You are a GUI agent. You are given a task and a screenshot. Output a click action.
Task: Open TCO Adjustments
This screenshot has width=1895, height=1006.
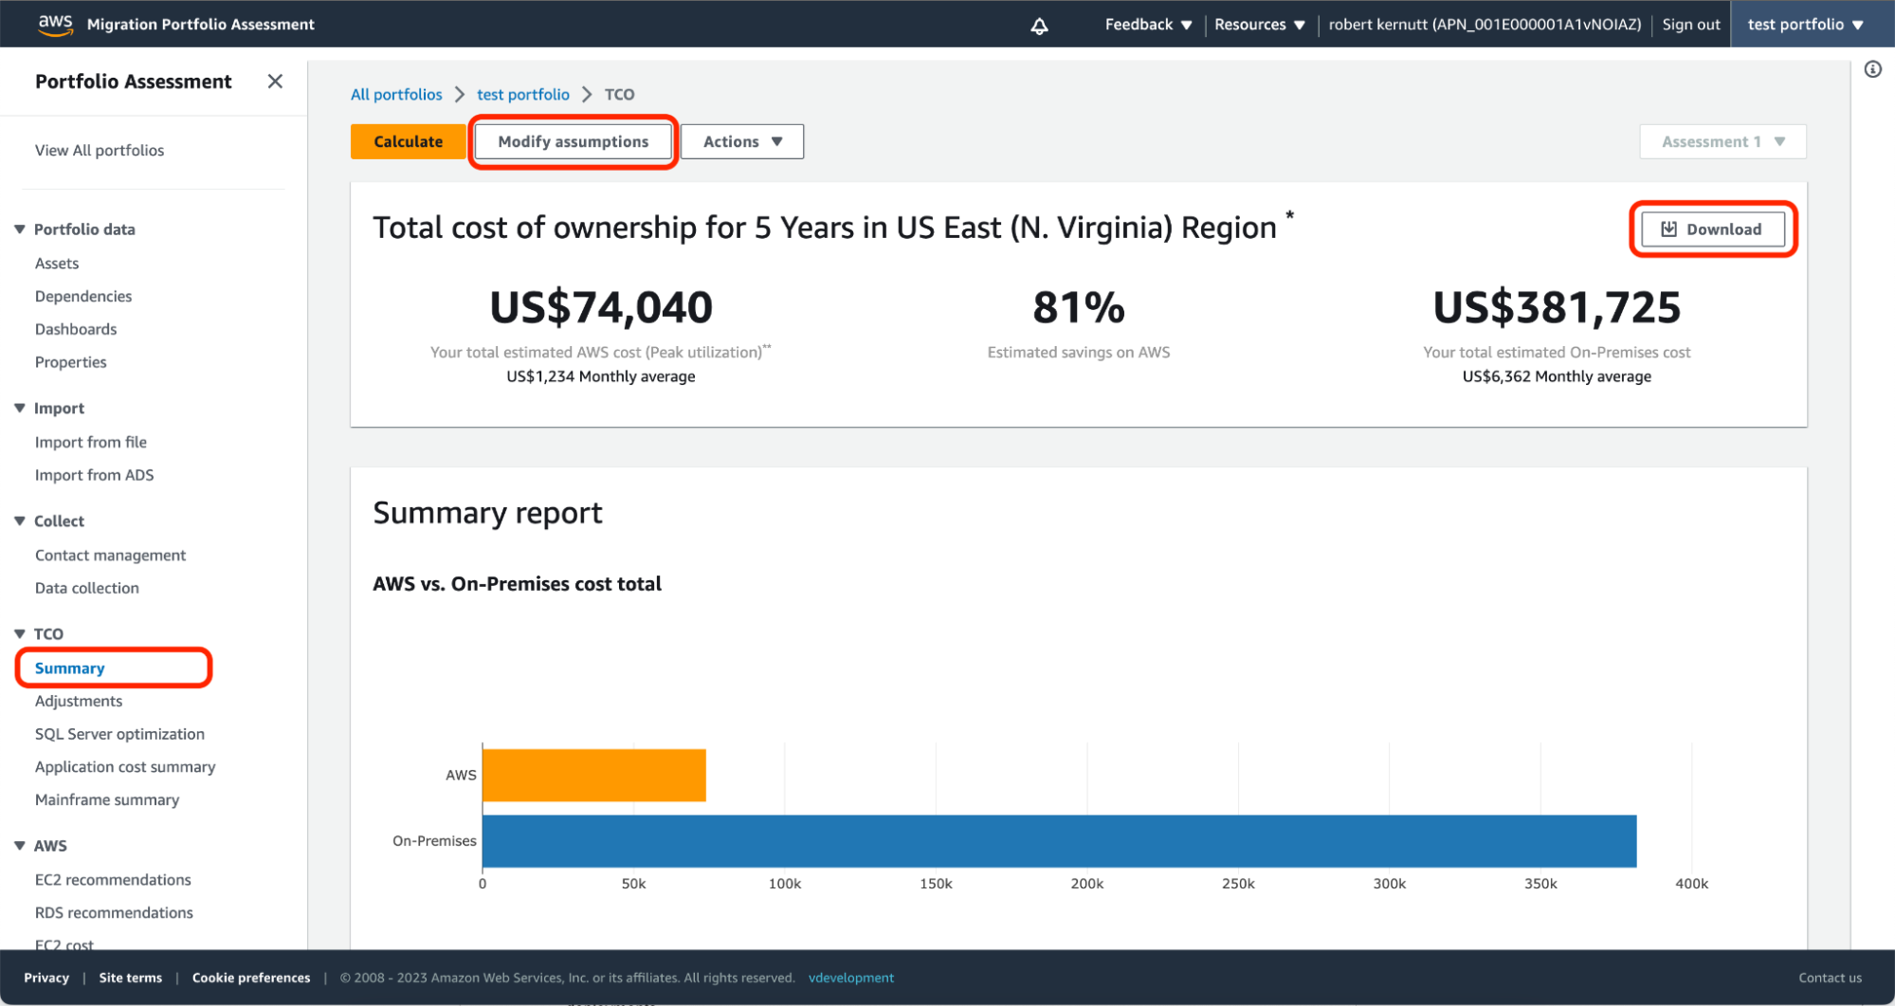(79, 702)
